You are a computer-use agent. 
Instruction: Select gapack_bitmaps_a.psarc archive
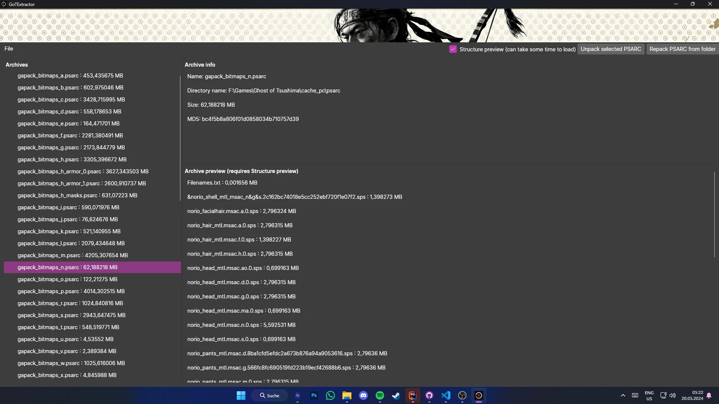tap(92, 76)
